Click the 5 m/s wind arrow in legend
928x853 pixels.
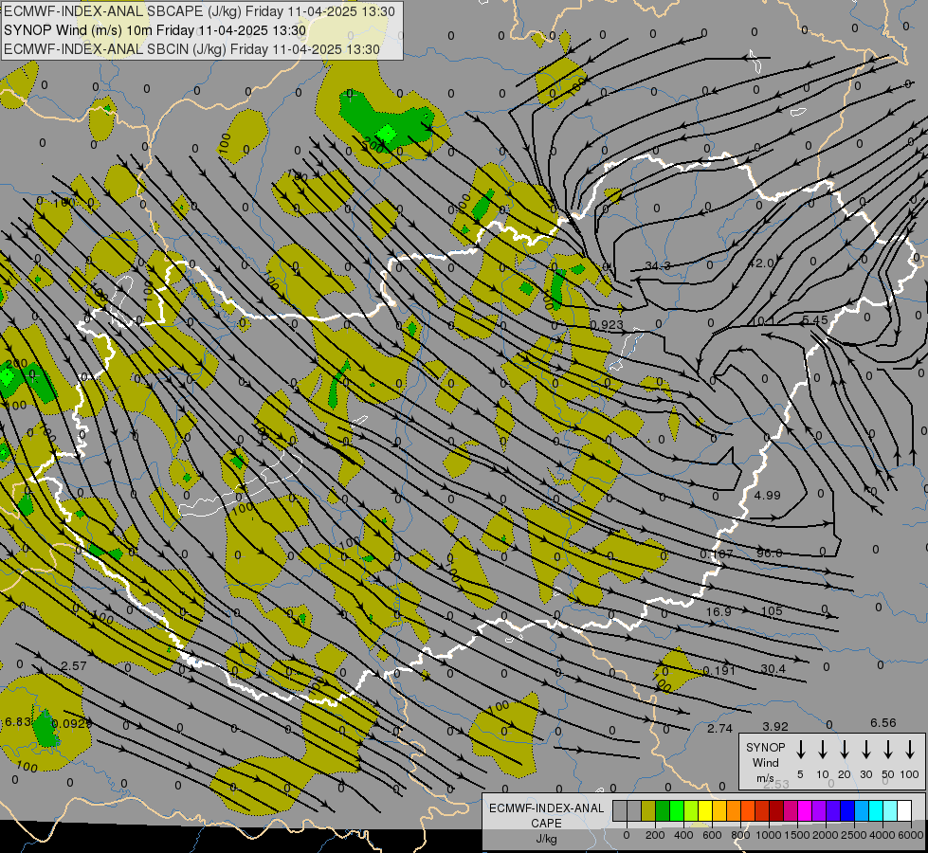801,749
